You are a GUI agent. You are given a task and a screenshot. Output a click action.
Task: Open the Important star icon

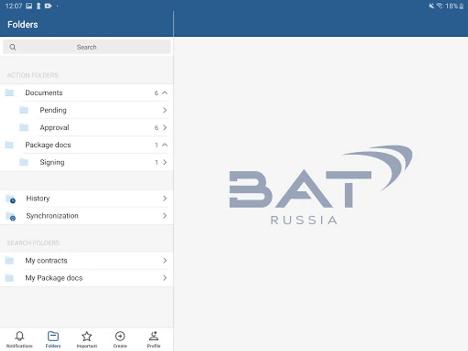click(87, 336)
